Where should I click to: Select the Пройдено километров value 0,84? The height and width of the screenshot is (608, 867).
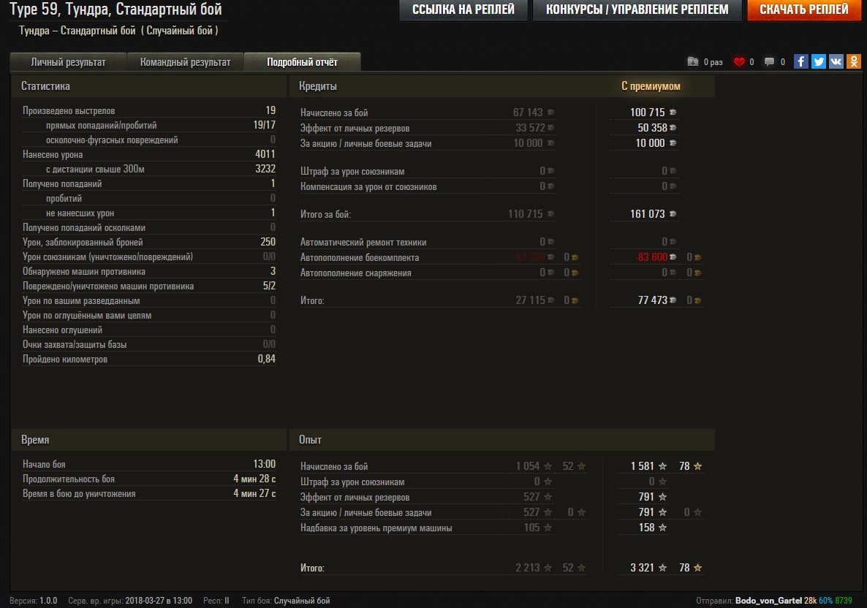tap(267, 359)
